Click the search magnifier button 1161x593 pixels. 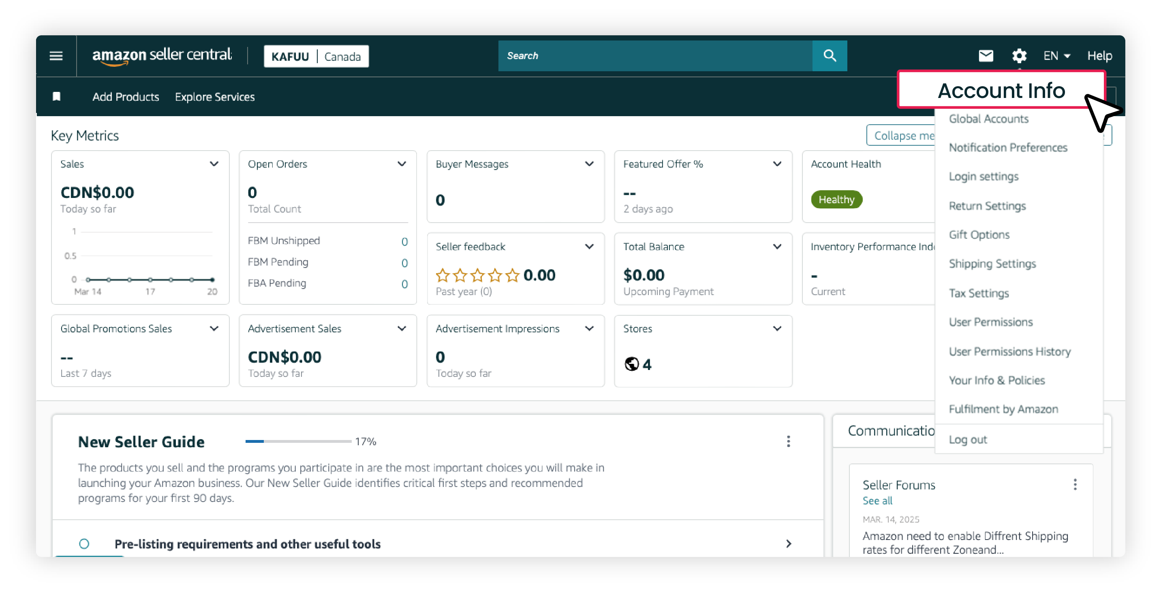(829, 56)
